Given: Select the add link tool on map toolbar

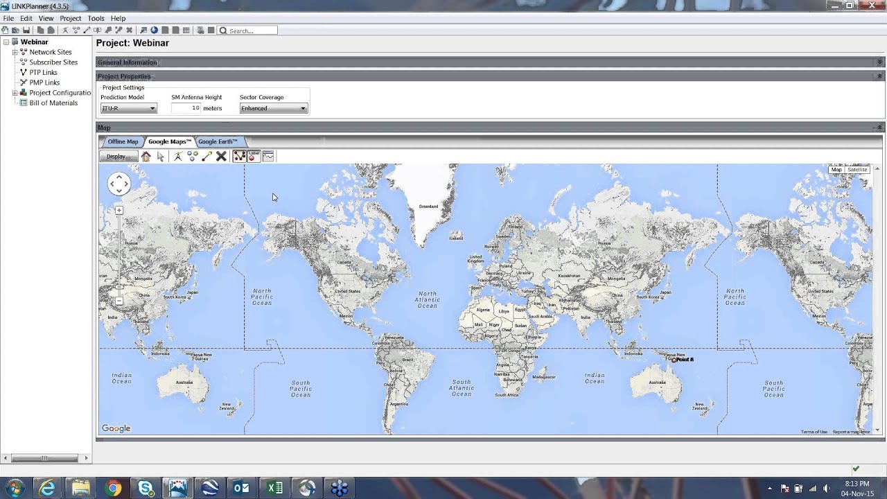Looking at the screenshot, I should (x=207, y=157).
